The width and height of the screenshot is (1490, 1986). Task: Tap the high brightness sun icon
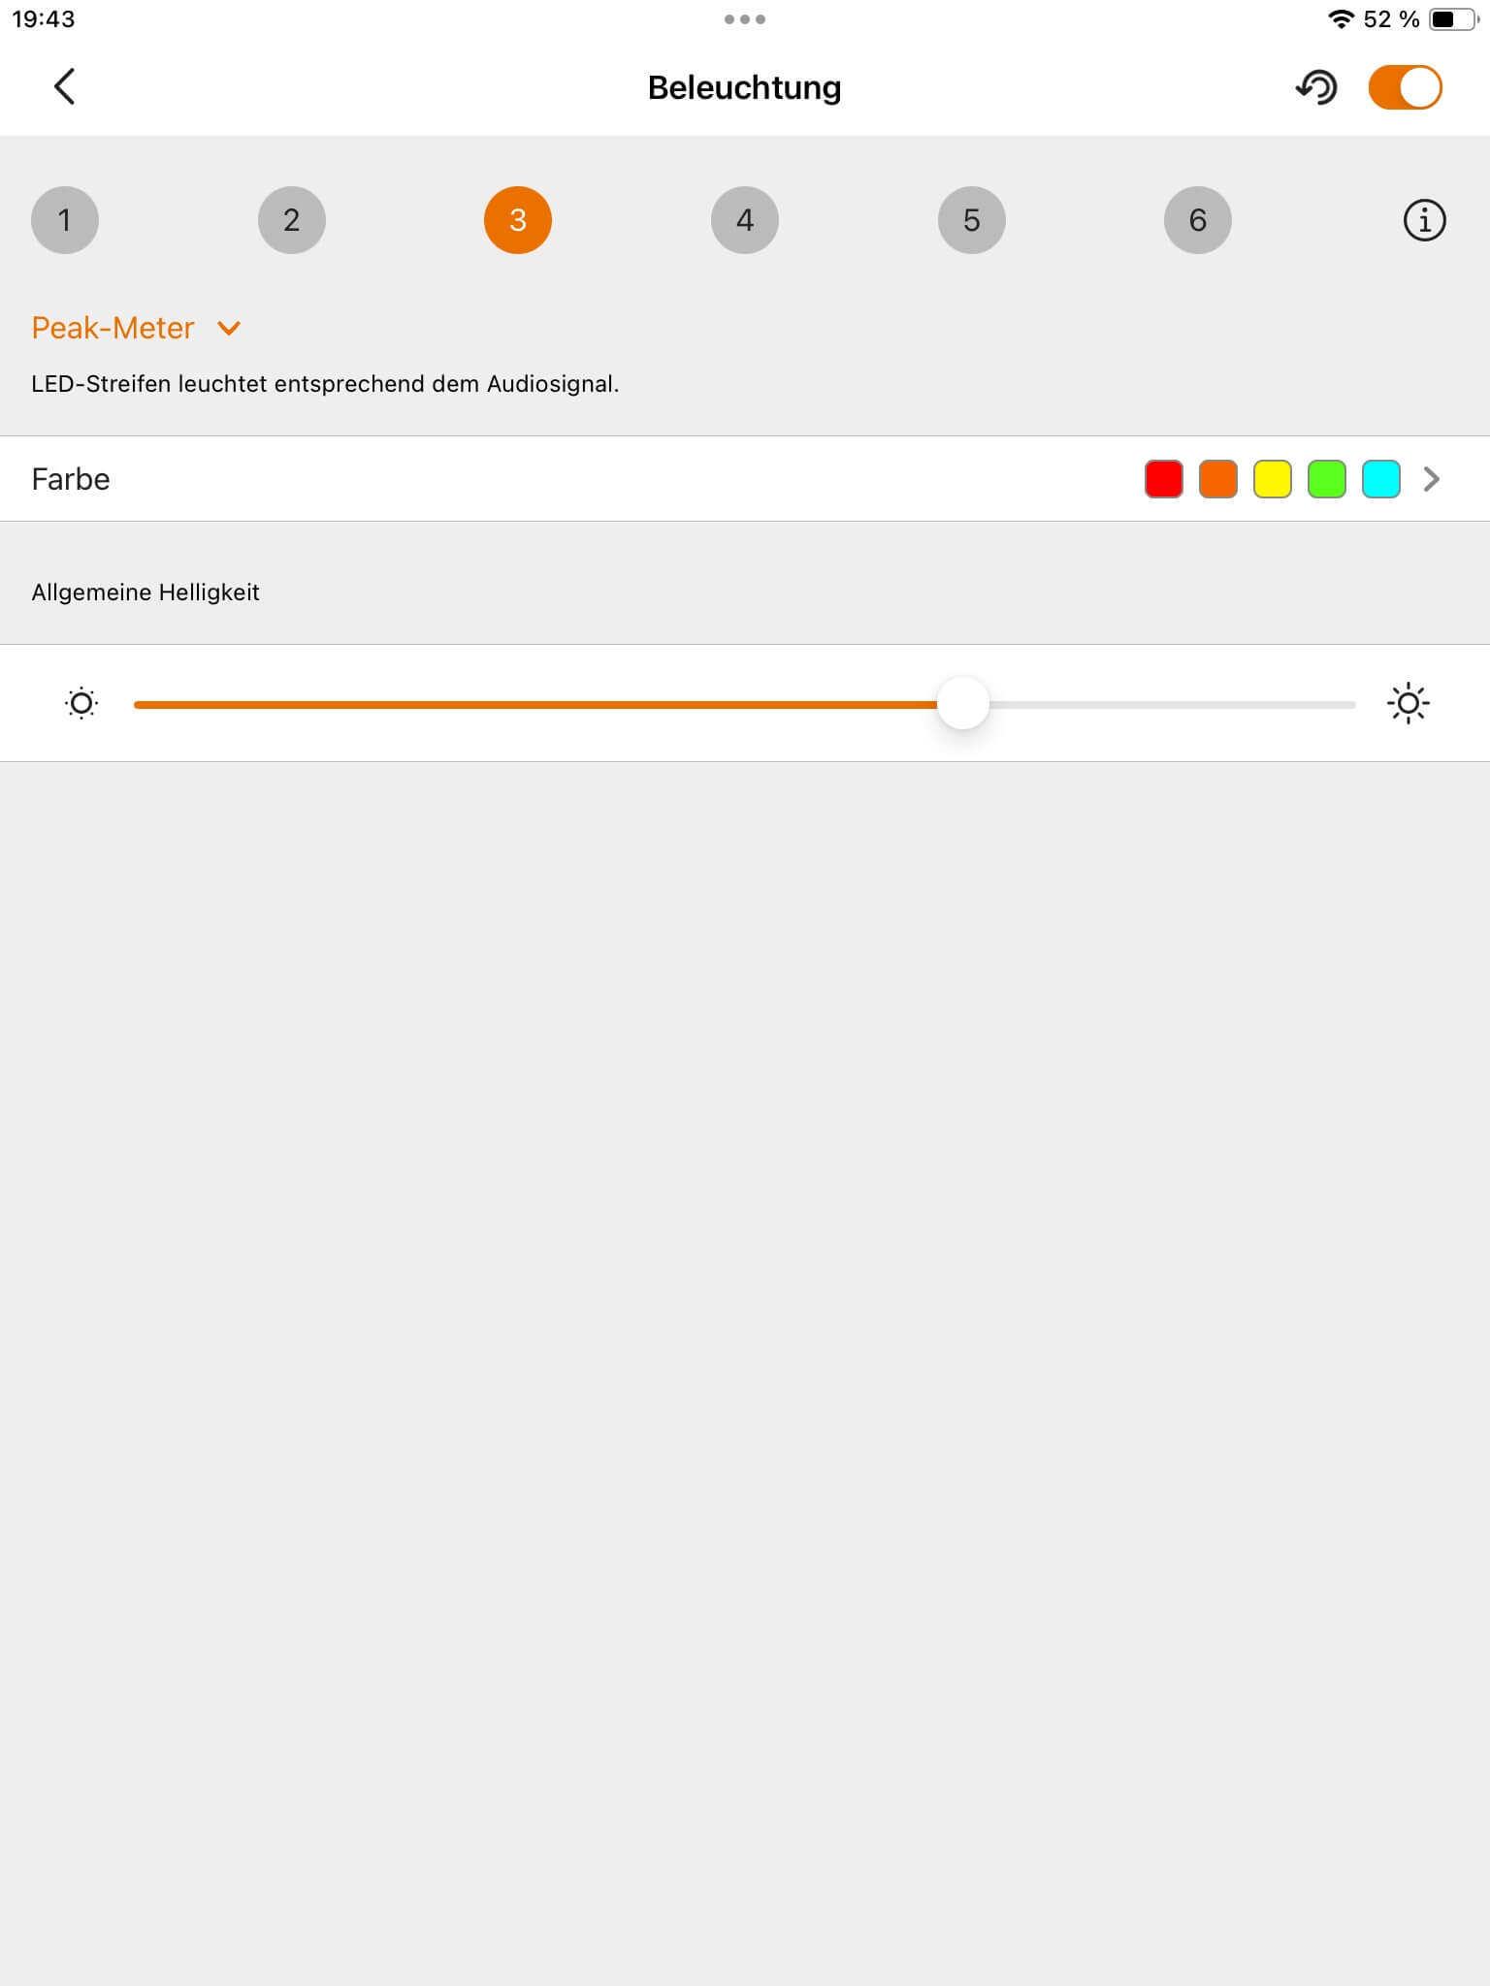(x=1409, y=703)
